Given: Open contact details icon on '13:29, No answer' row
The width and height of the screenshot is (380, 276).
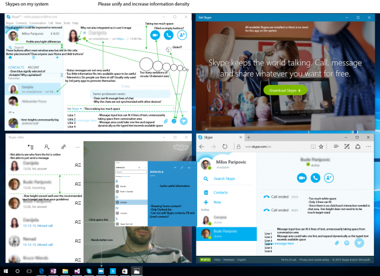Looking at the screenshot, I should [78, 165].
